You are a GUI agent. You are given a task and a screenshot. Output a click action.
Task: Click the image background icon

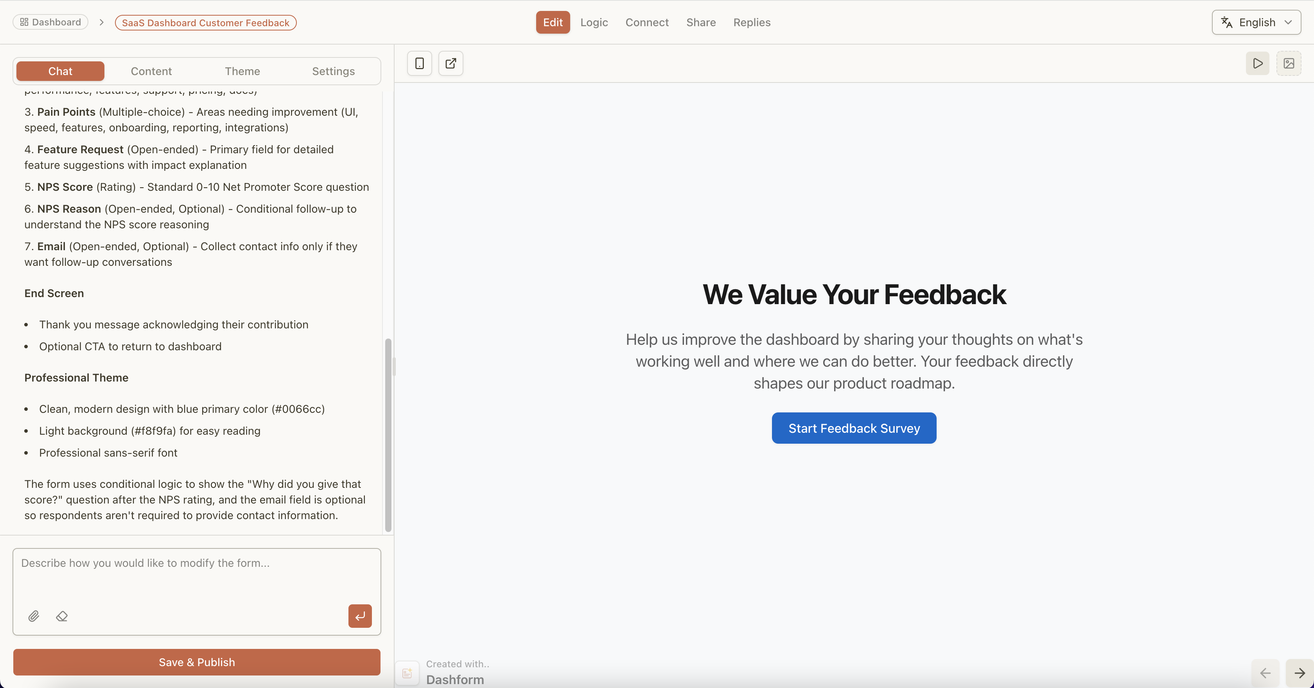[1289, 63]
